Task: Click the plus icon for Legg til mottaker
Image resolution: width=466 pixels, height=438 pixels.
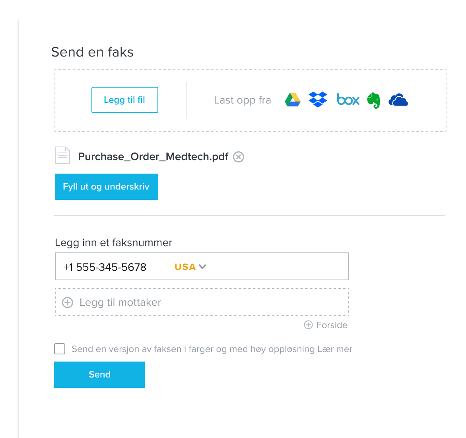Action: (x=68, y=302)
